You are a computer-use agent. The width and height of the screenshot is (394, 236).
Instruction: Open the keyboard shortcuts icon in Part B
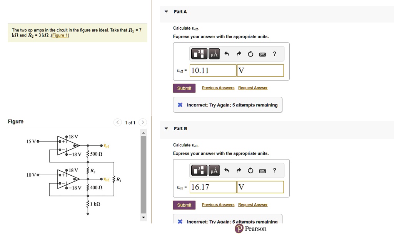point(262,170)
